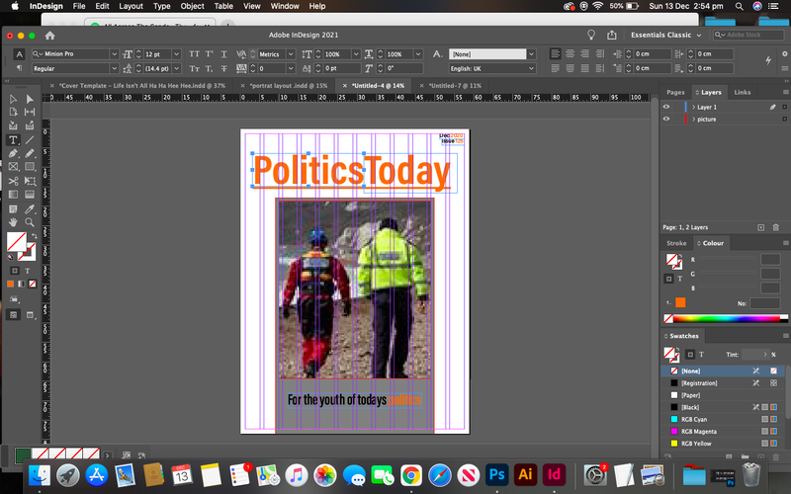Open the kerning Metrics dropdown
The height and width of the screenshot is (494, 791).
click(x=291, y=54)
